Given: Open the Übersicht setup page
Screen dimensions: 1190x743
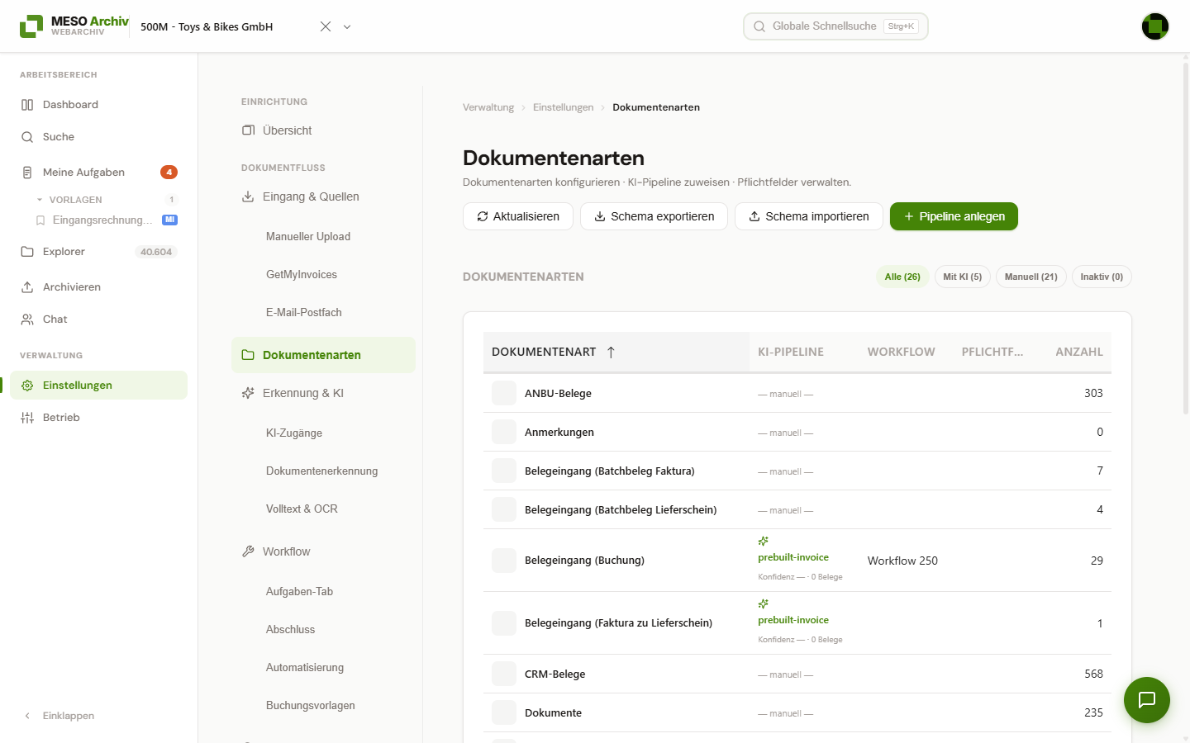Looking at the screenshot, I should tap(323, 130).
